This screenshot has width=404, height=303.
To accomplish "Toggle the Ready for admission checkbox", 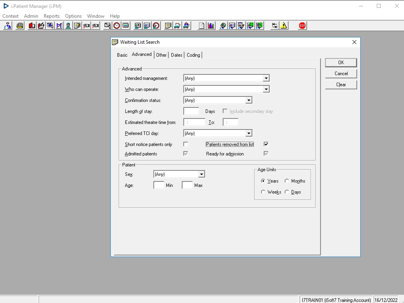I will tap(266, 154).
